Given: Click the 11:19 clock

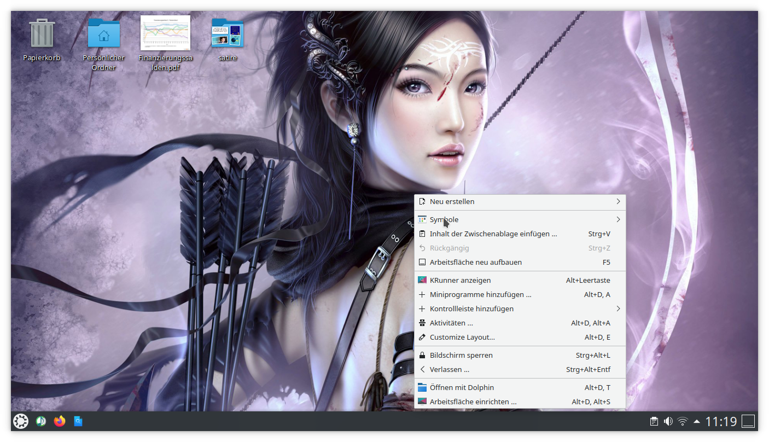Looking at the screenshot, I should point(721,421).
